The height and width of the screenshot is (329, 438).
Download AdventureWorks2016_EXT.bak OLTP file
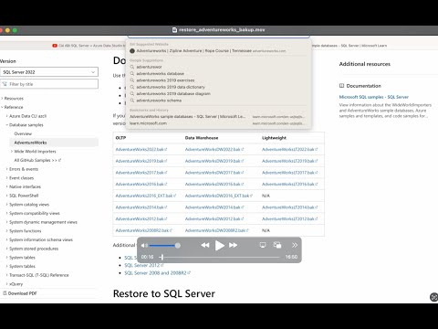[146, 196]
